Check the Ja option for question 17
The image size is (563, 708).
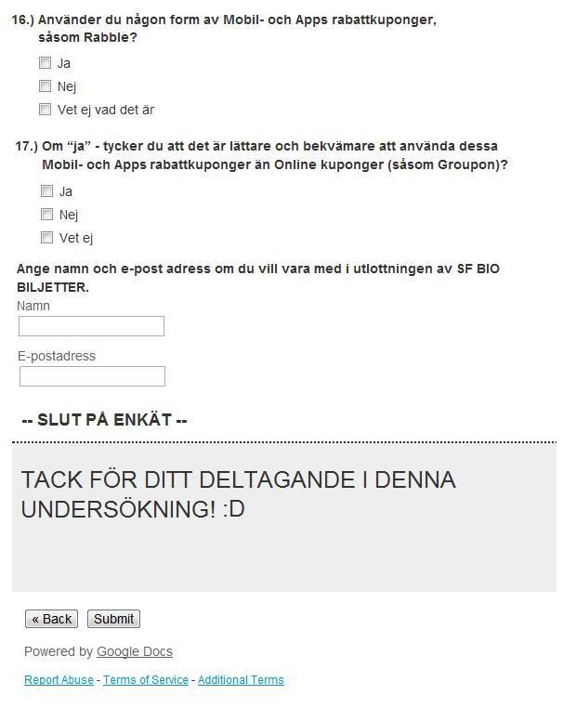click(x=47, y=191)
